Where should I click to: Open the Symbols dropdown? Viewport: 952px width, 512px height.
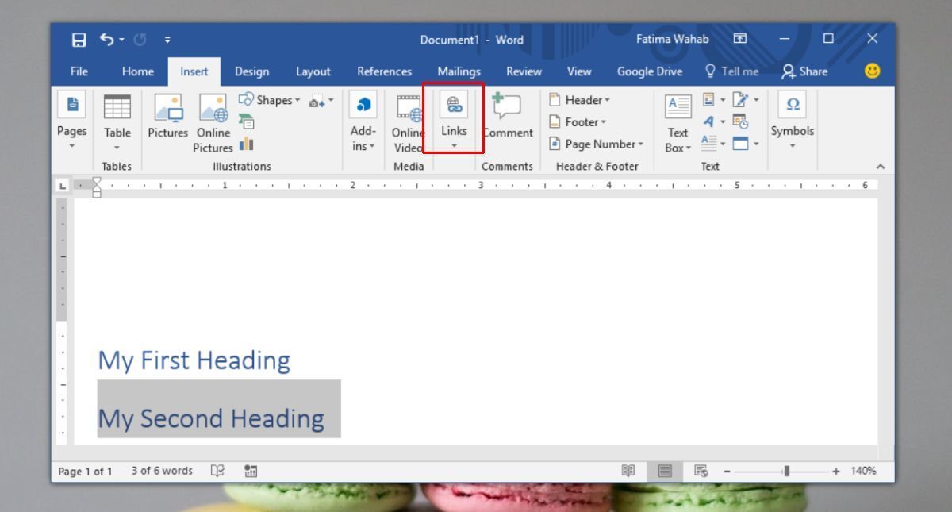pos(791,119)
